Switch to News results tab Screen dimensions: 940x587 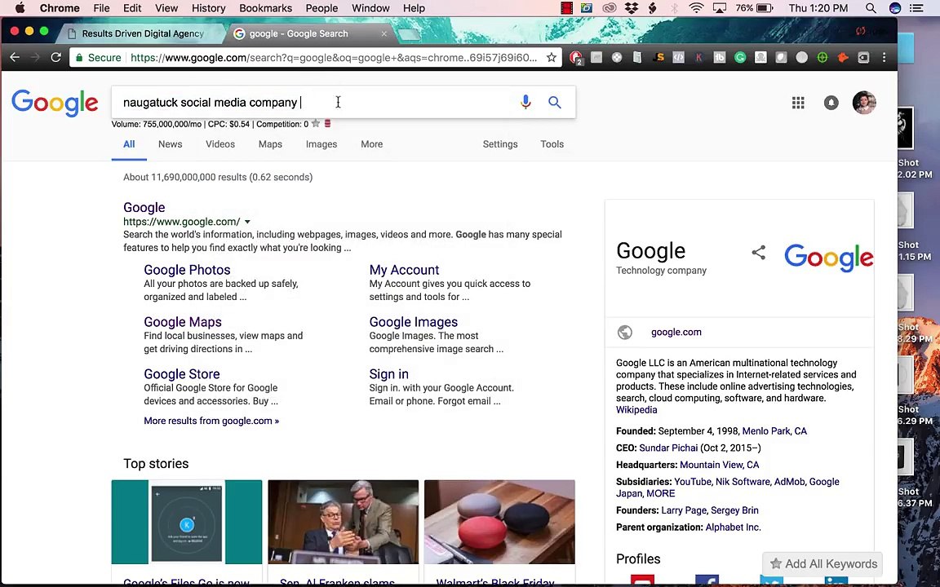(171, 143)
